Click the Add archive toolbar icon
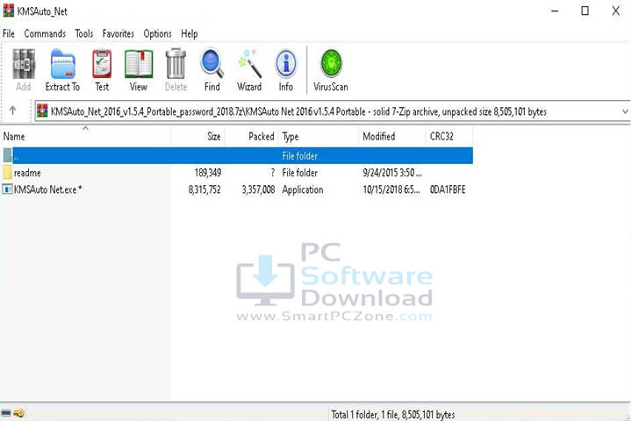632x421 pixels. coord(24,64)
